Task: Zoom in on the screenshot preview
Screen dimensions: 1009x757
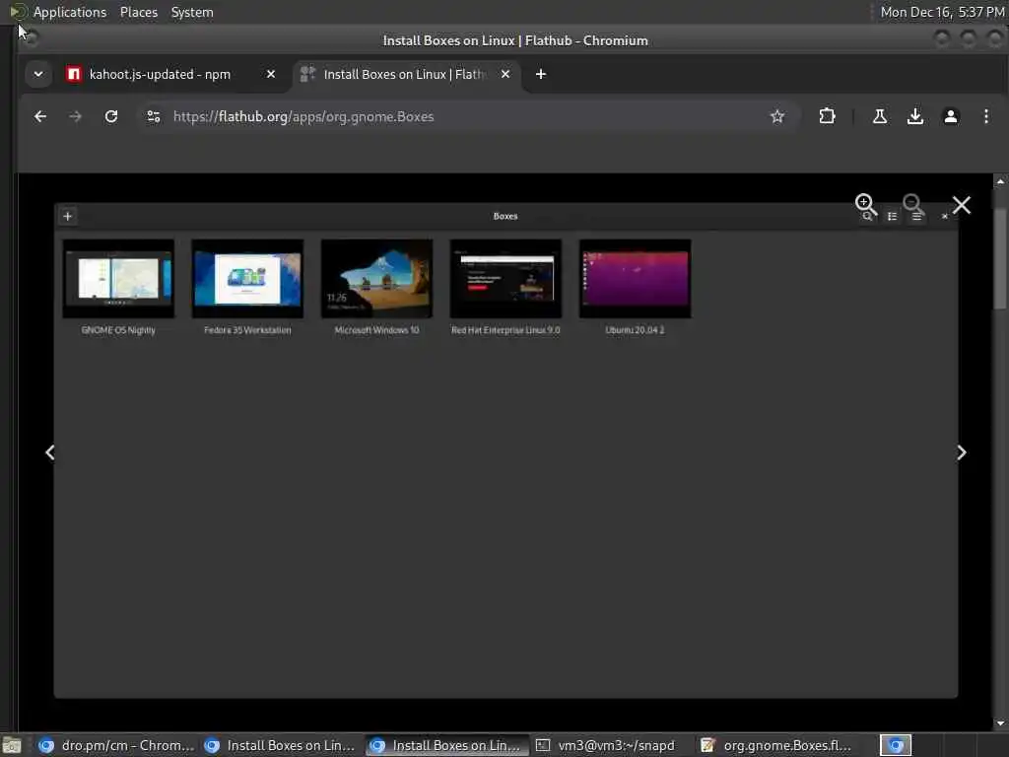Action: pos(865,203)
